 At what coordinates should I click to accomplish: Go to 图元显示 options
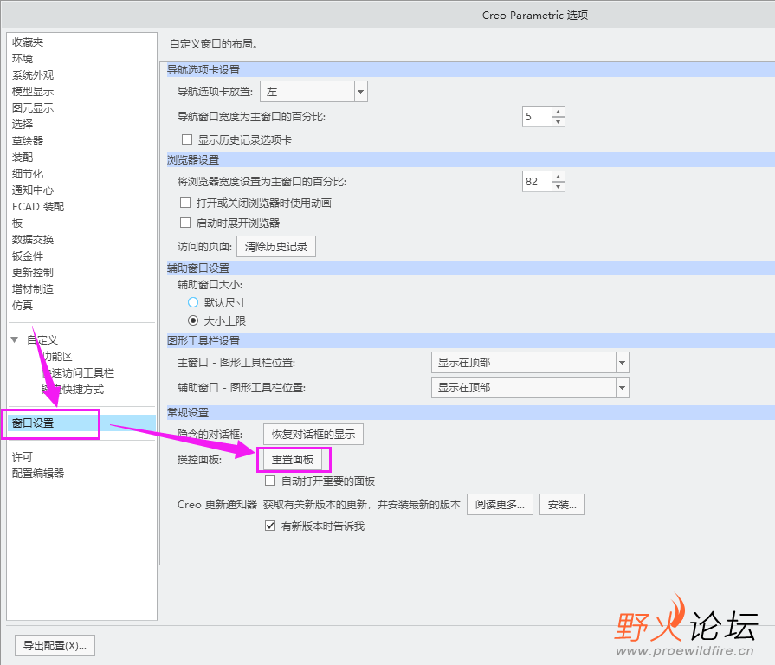tap(33, 107)
